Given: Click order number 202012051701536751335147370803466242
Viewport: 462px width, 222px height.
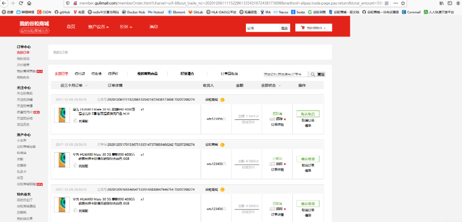Looking at the screenshot, I should tap(140, 144).
